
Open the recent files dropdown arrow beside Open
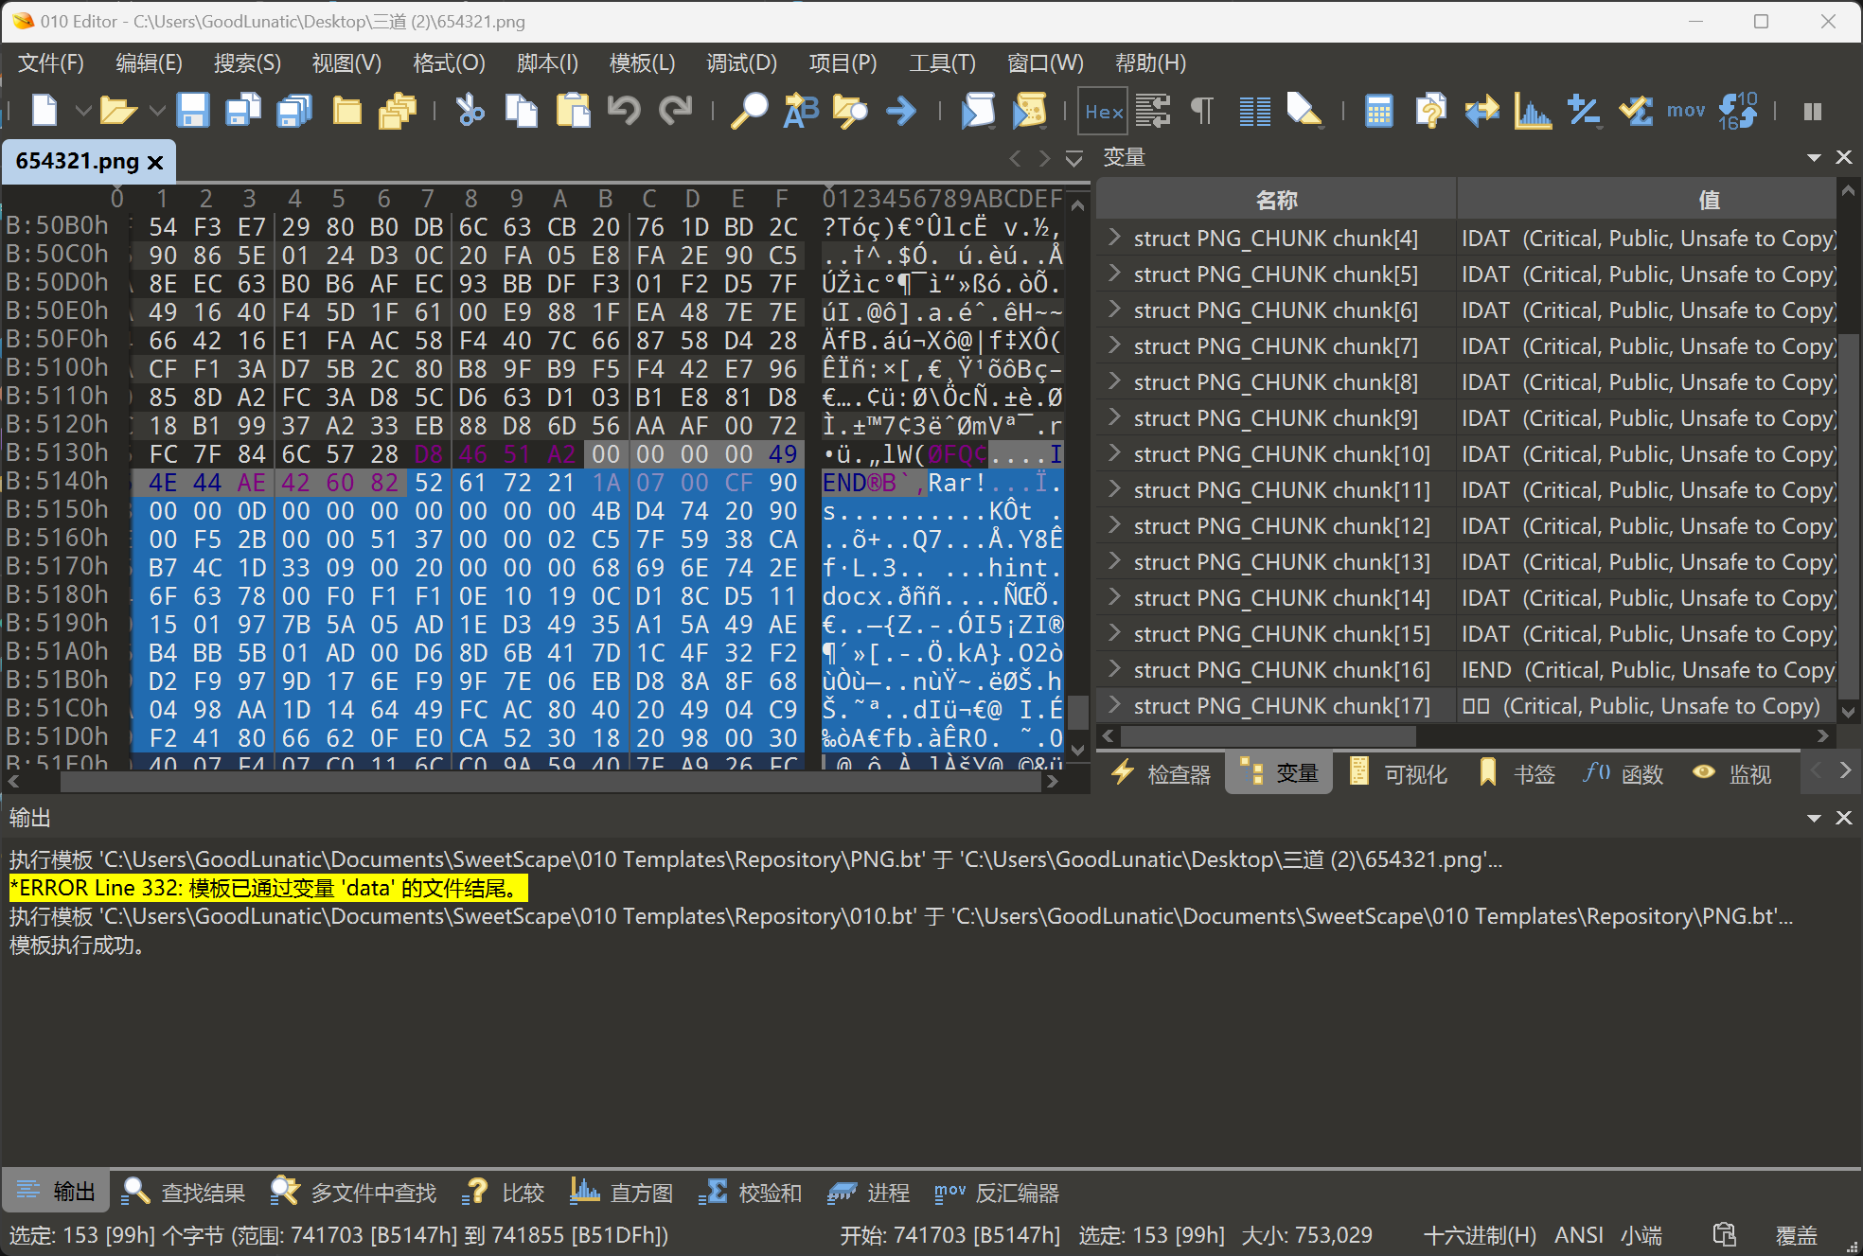coord(157,111)
